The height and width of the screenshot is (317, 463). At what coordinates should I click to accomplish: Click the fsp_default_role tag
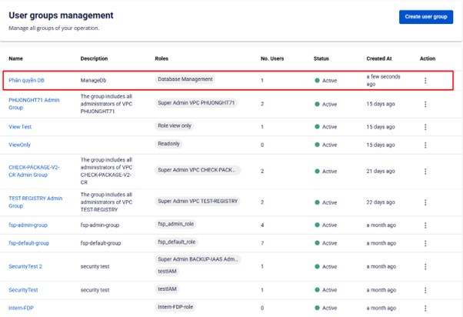[x=177, y=242]
